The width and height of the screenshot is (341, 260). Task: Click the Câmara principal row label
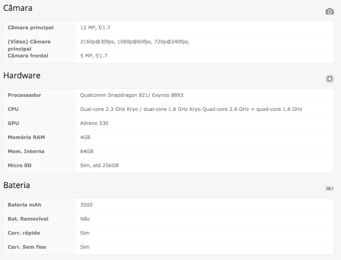point(31,28)
